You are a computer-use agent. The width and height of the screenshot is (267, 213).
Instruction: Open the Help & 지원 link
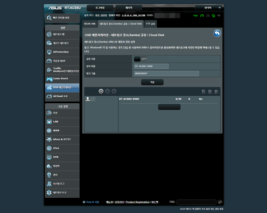tap(93, 202)
